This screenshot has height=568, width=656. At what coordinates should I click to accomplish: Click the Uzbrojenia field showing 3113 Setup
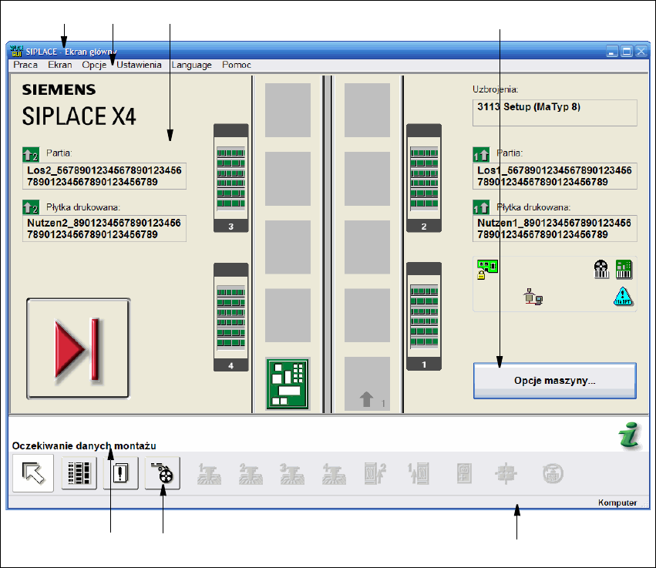[555, 113]
